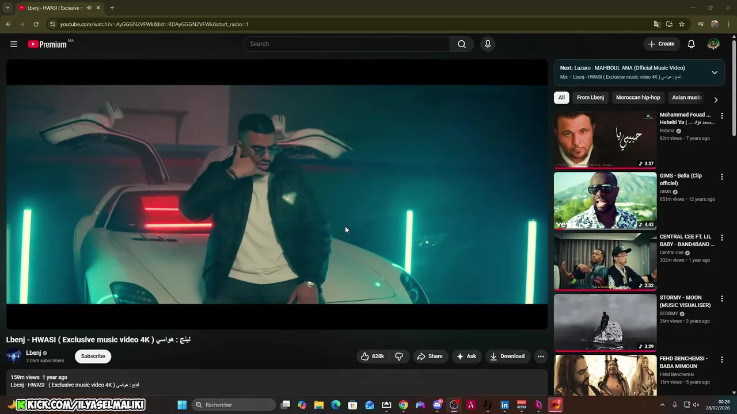Click inside the YouTube search field
The width and height of the screenshot is (737, 414).
pyautogui.click(x=347, y=44)
